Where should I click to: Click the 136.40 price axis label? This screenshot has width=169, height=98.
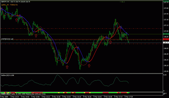[x=166, y=54]
